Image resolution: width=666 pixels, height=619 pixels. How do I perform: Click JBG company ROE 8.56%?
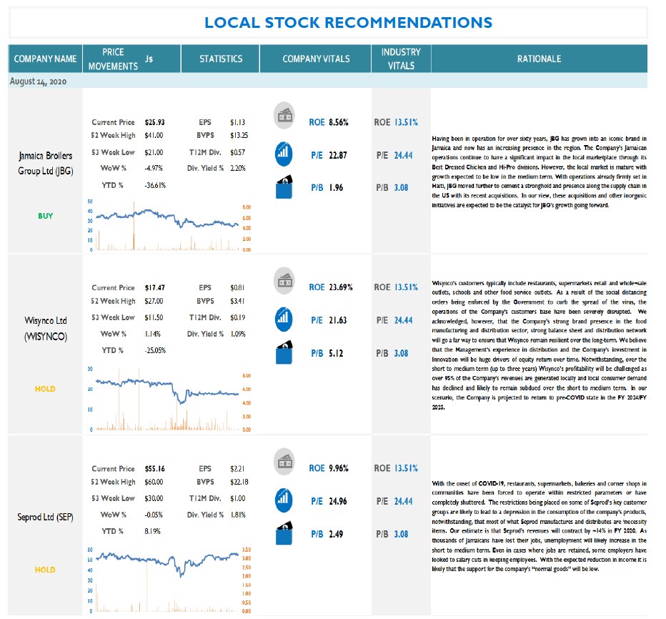point(339,122)
